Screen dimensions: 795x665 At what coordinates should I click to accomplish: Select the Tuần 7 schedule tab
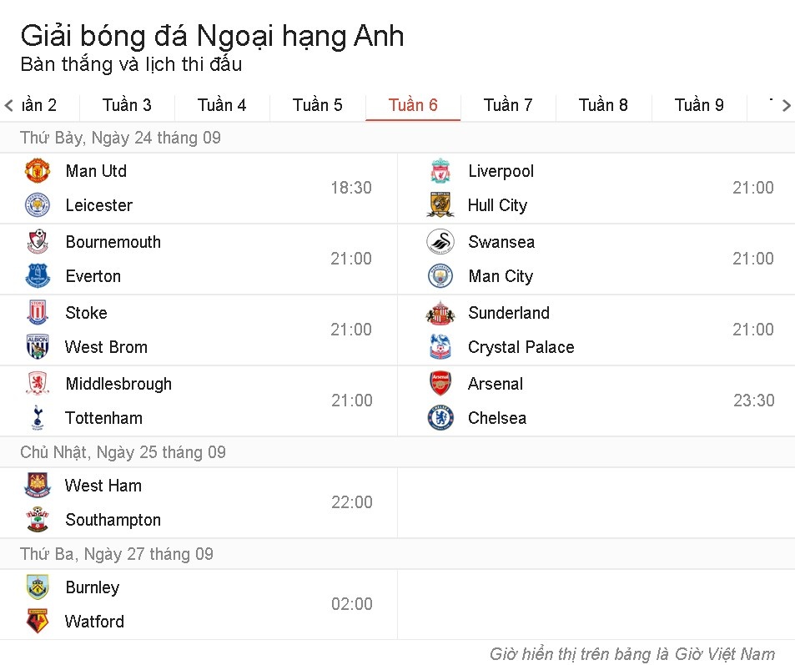click(508, 105)
